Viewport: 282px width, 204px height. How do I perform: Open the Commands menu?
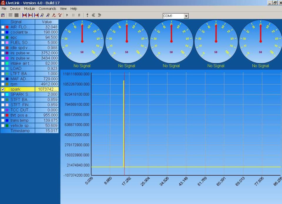click(47, 9)
